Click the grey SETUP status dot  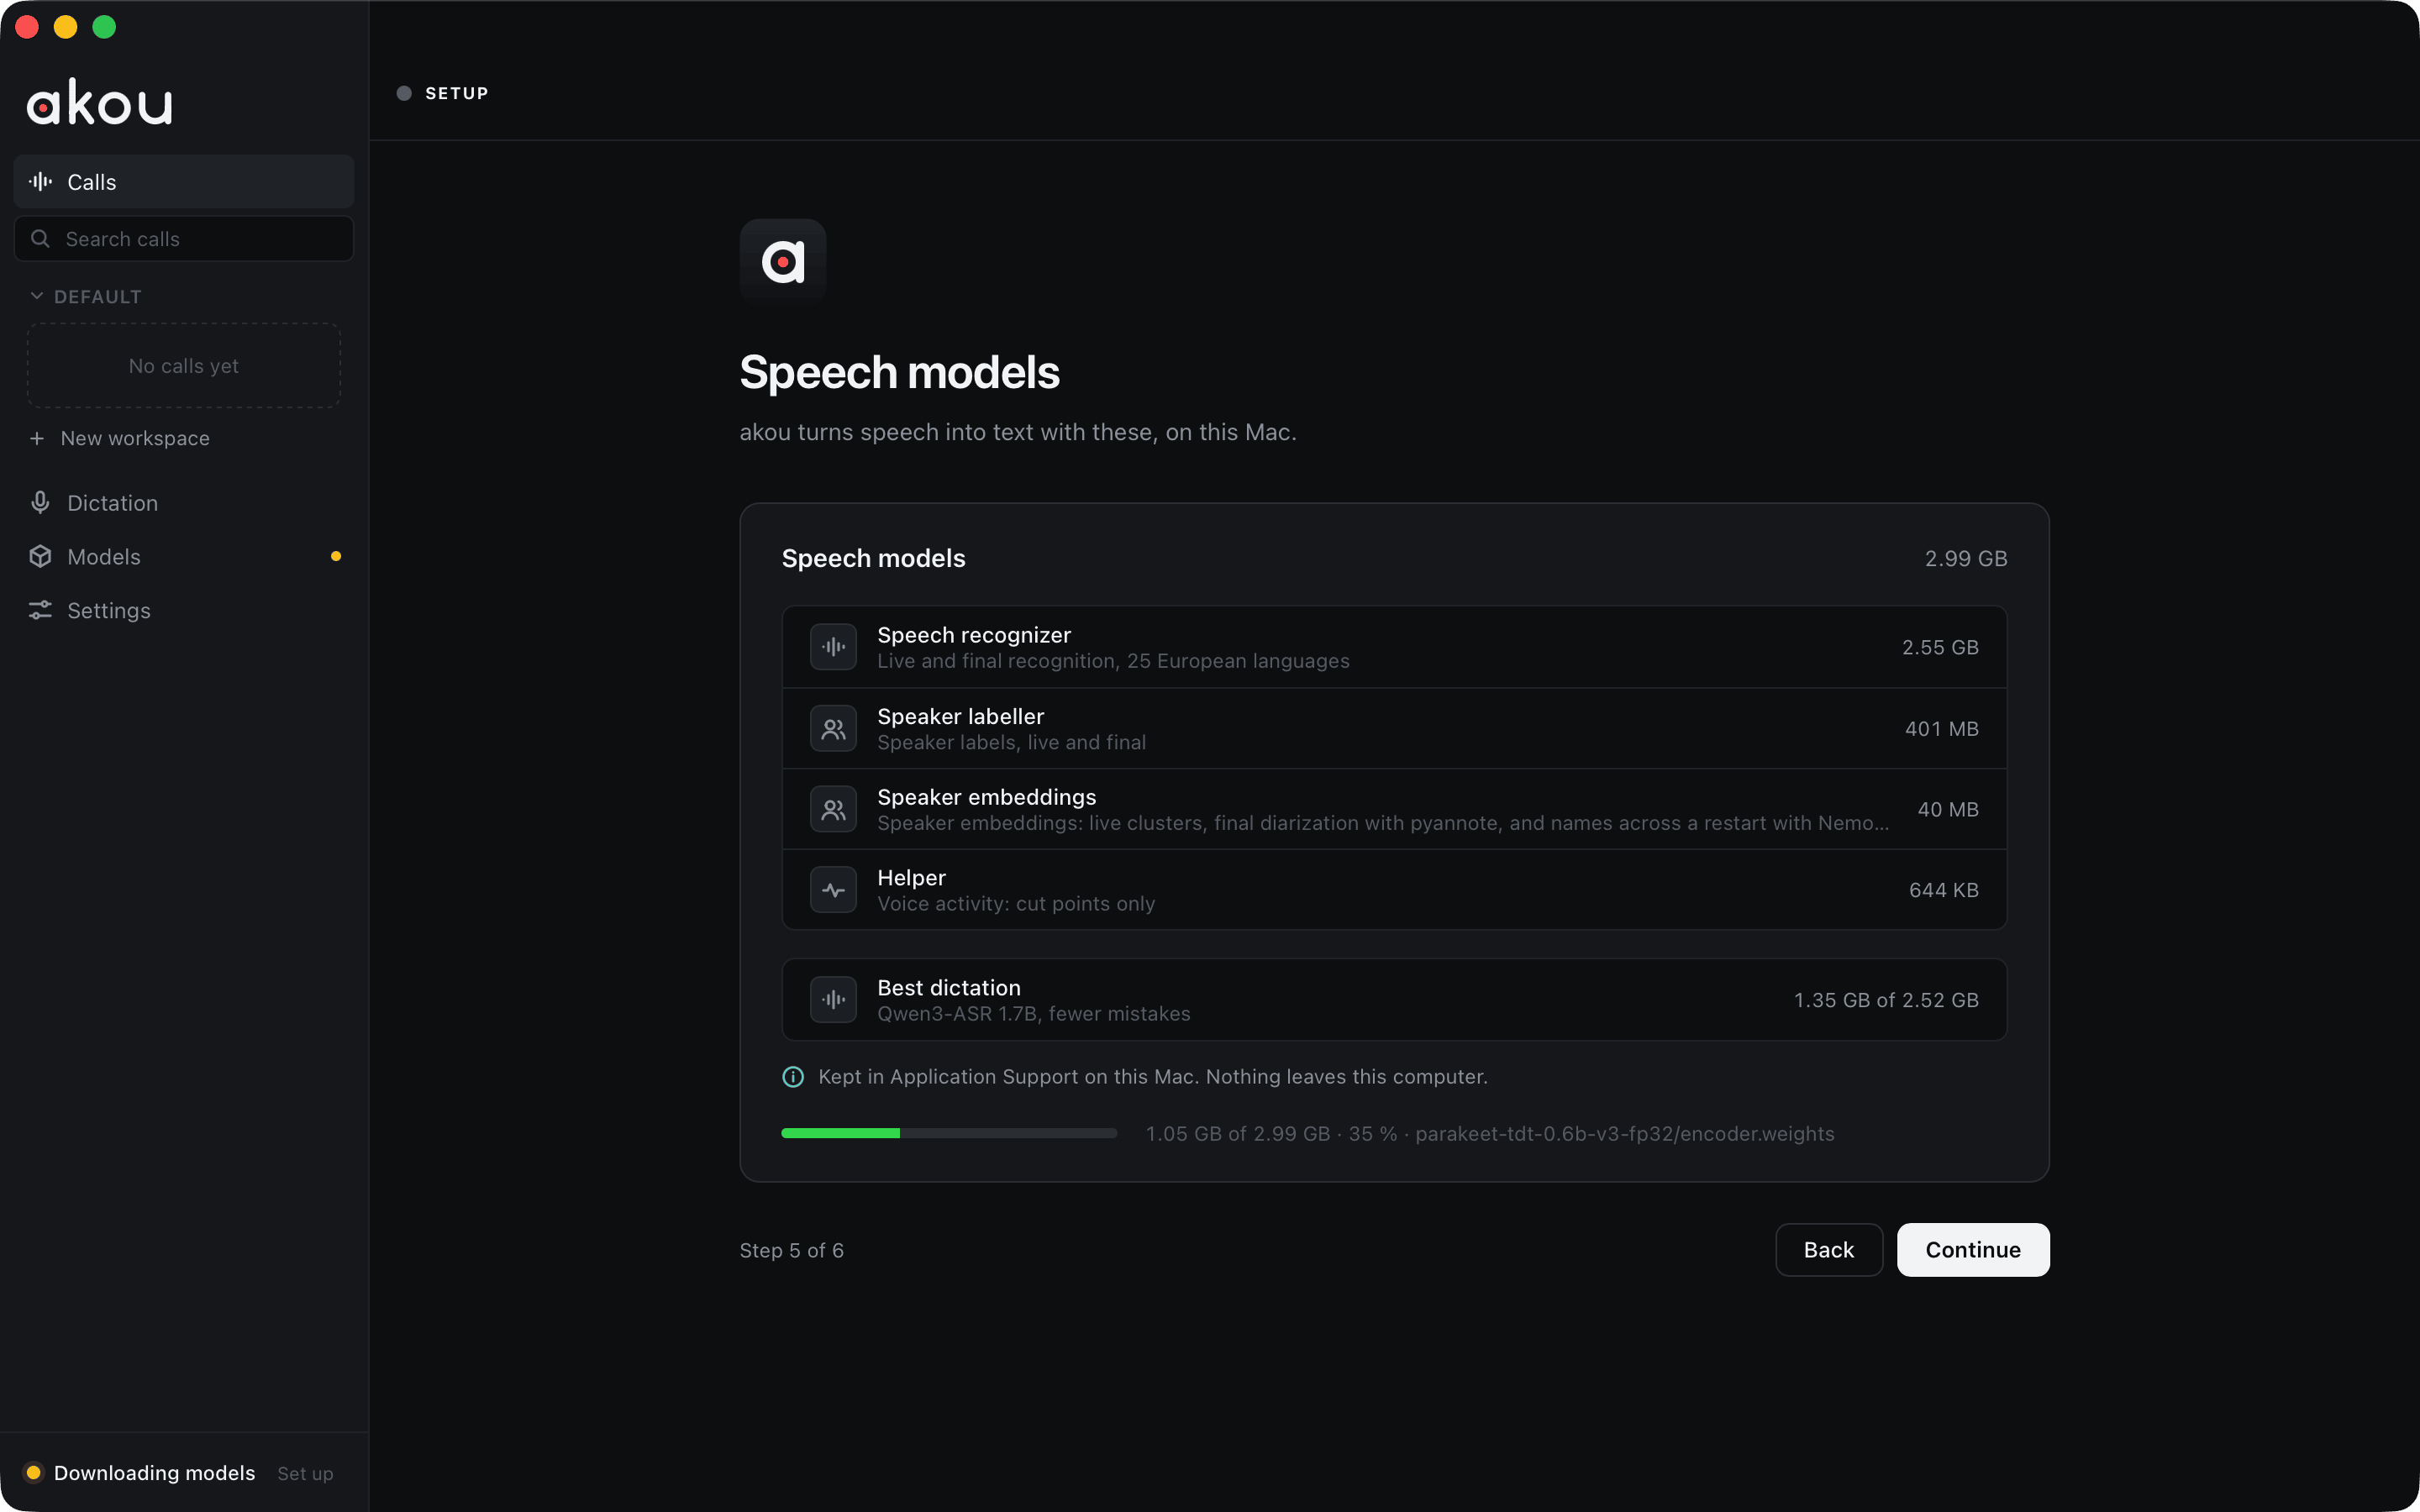(x=404, y=93)
